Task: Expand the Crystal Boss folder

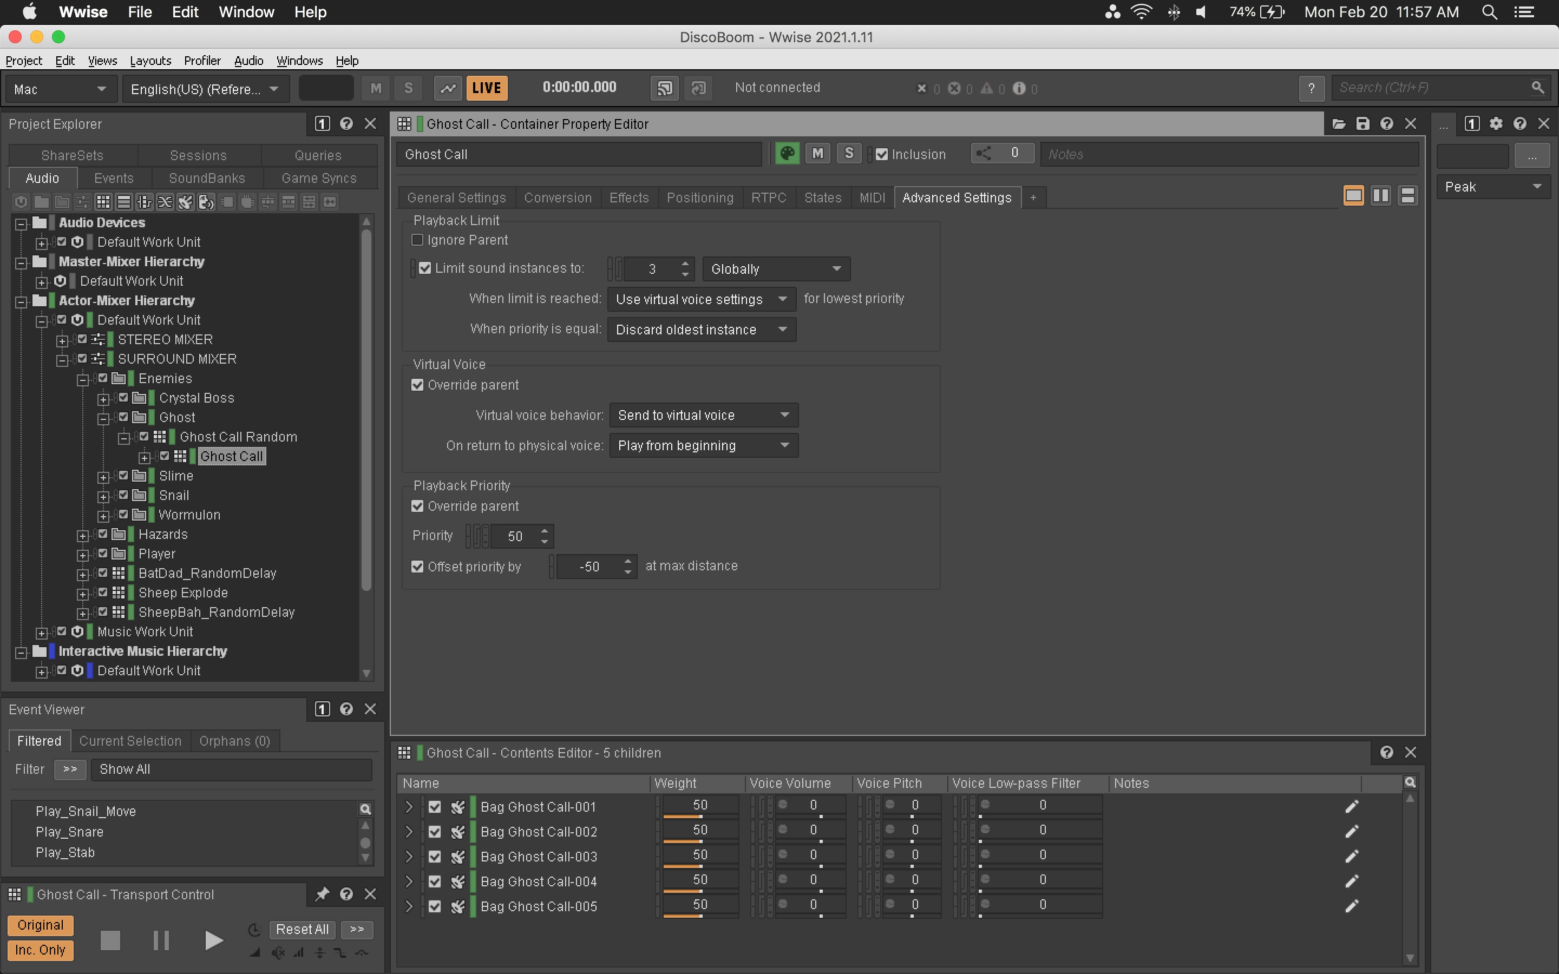Action: [x=103, y=399]
